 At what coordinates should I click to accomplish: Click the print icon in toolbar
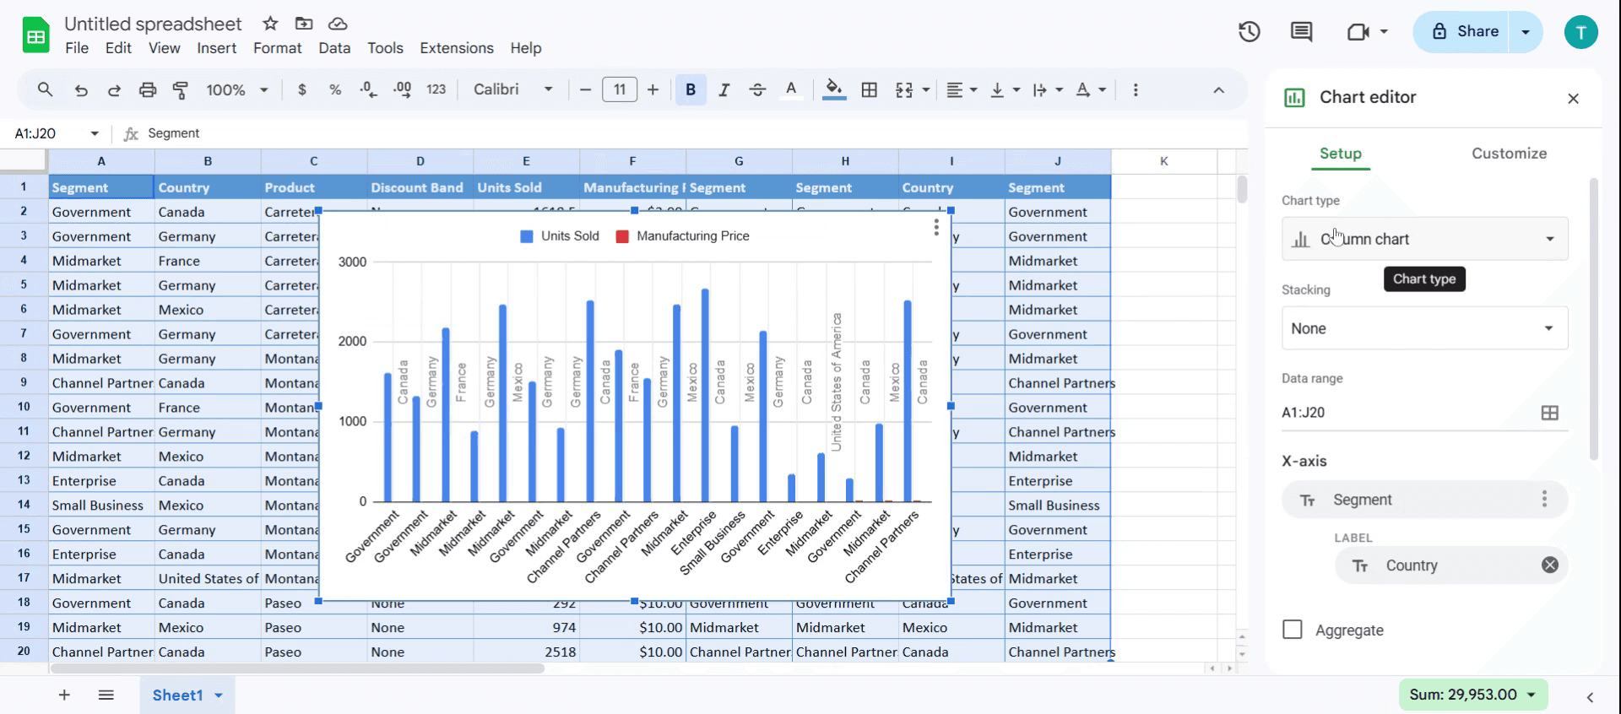[x=148, y=90]
